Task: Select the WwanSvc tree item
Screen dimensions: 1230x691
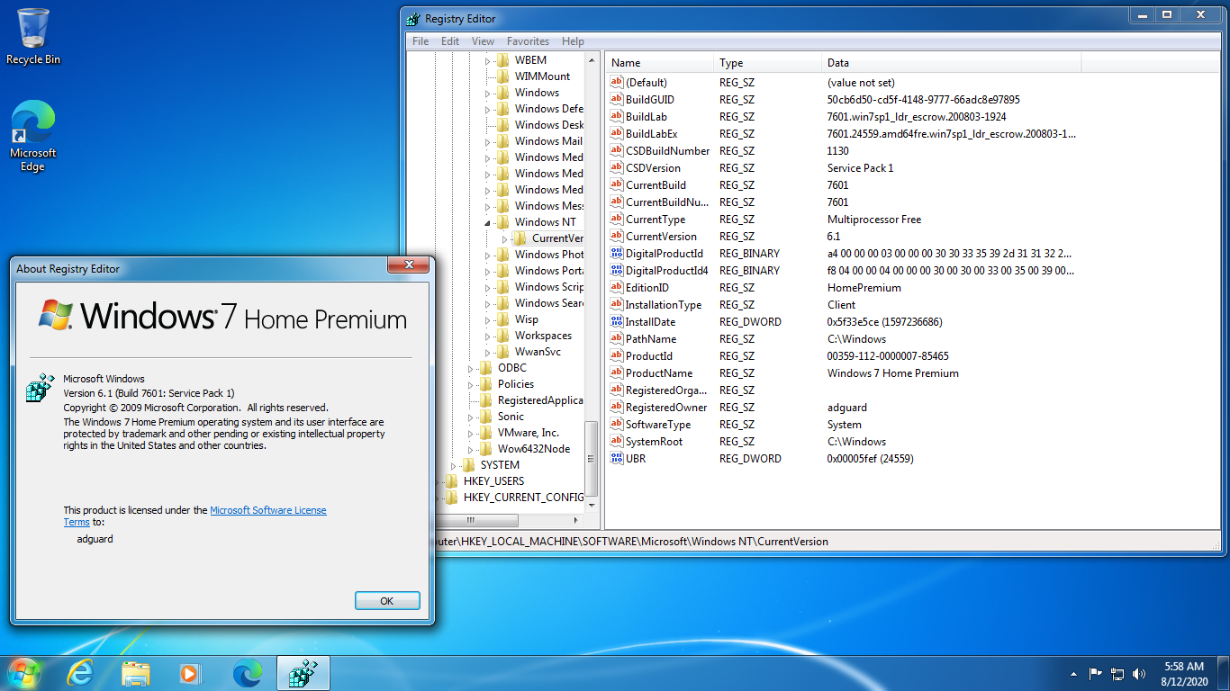Action: tap(538, 352)
